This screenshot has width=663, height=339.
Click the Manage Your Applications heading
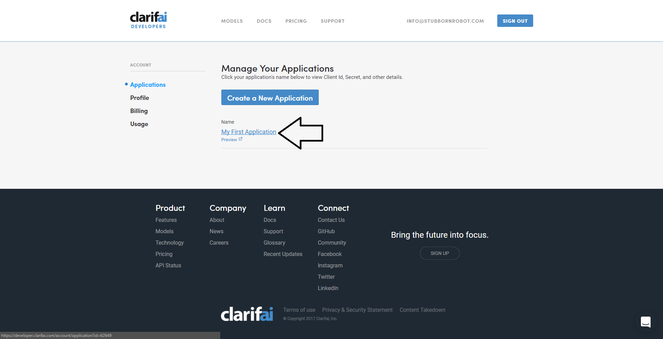(278, 69)
